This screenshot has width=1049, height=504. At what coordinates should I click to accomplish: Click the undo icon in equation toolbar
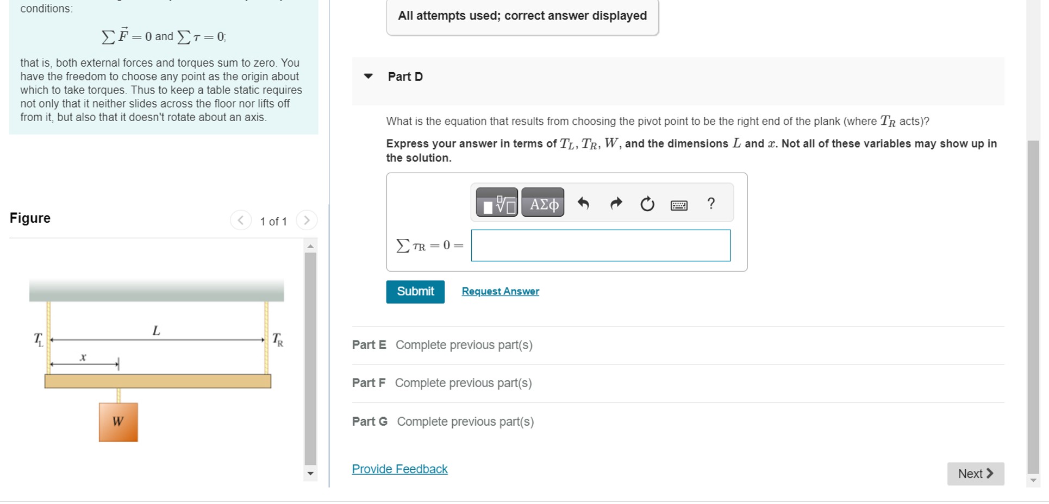(x=583, y=203)
